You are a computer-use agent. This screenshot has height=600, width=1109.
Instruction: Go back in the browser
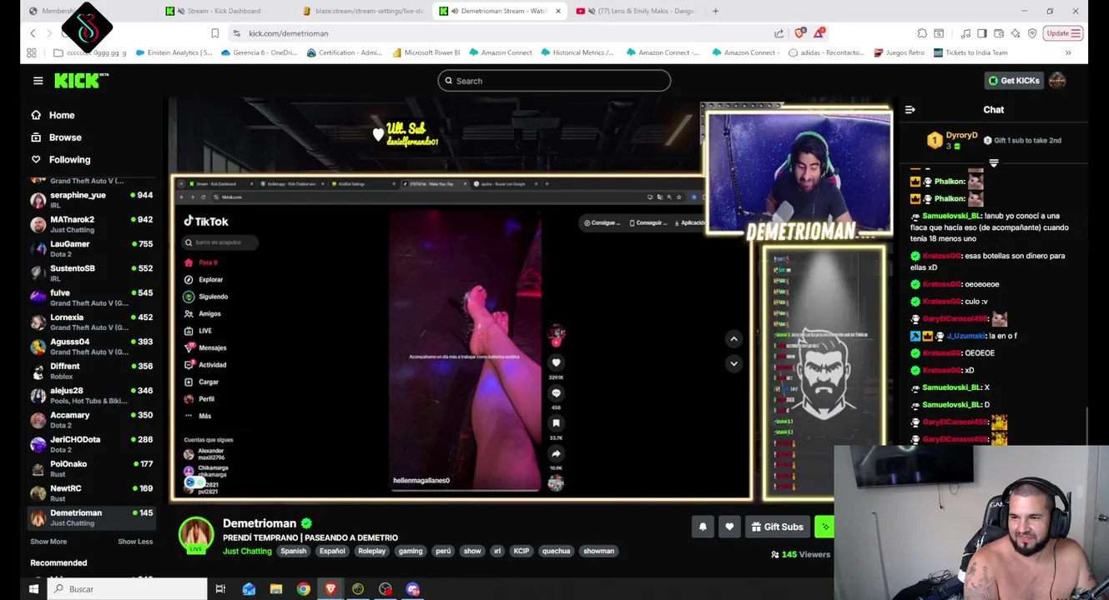[33, 33]
